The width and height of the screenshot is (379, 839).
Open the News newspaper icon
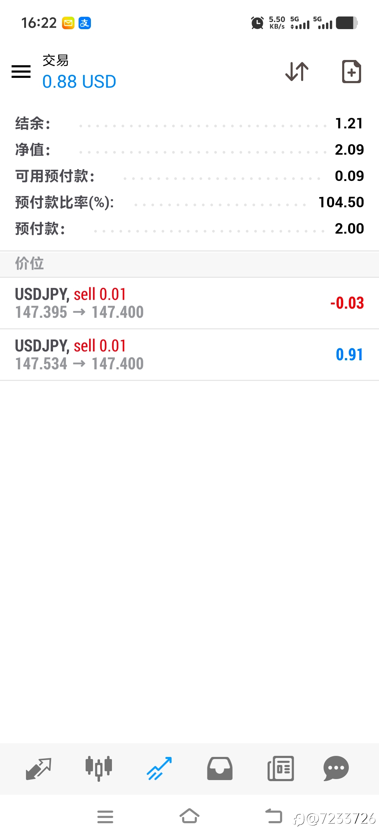(x=280, y=768)
